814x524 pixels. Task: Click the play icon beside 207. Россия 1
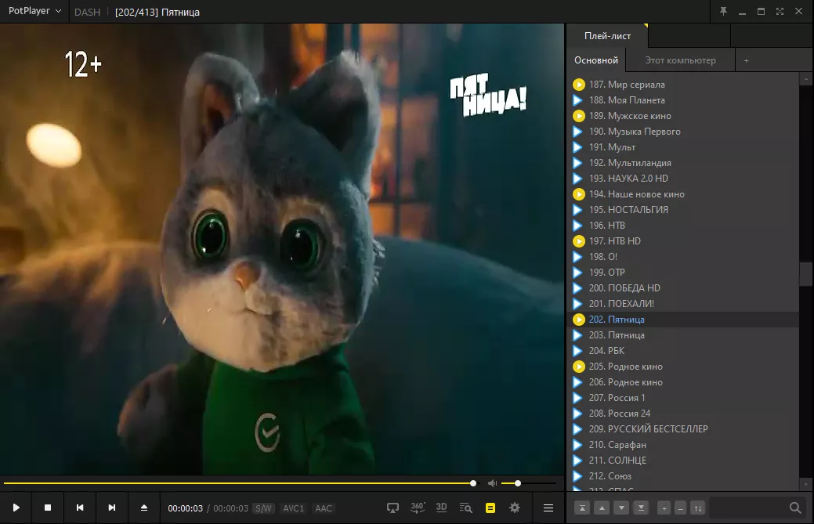(x=577, y=397)
